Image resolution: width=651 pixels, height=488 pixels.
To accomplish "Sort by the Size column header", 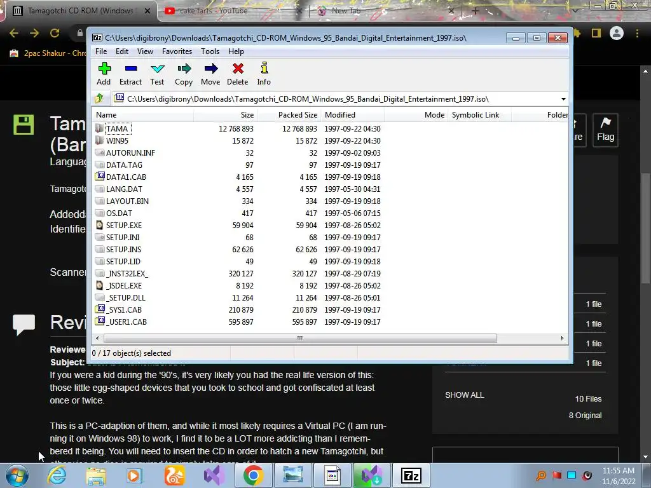I will coord(225,115).
